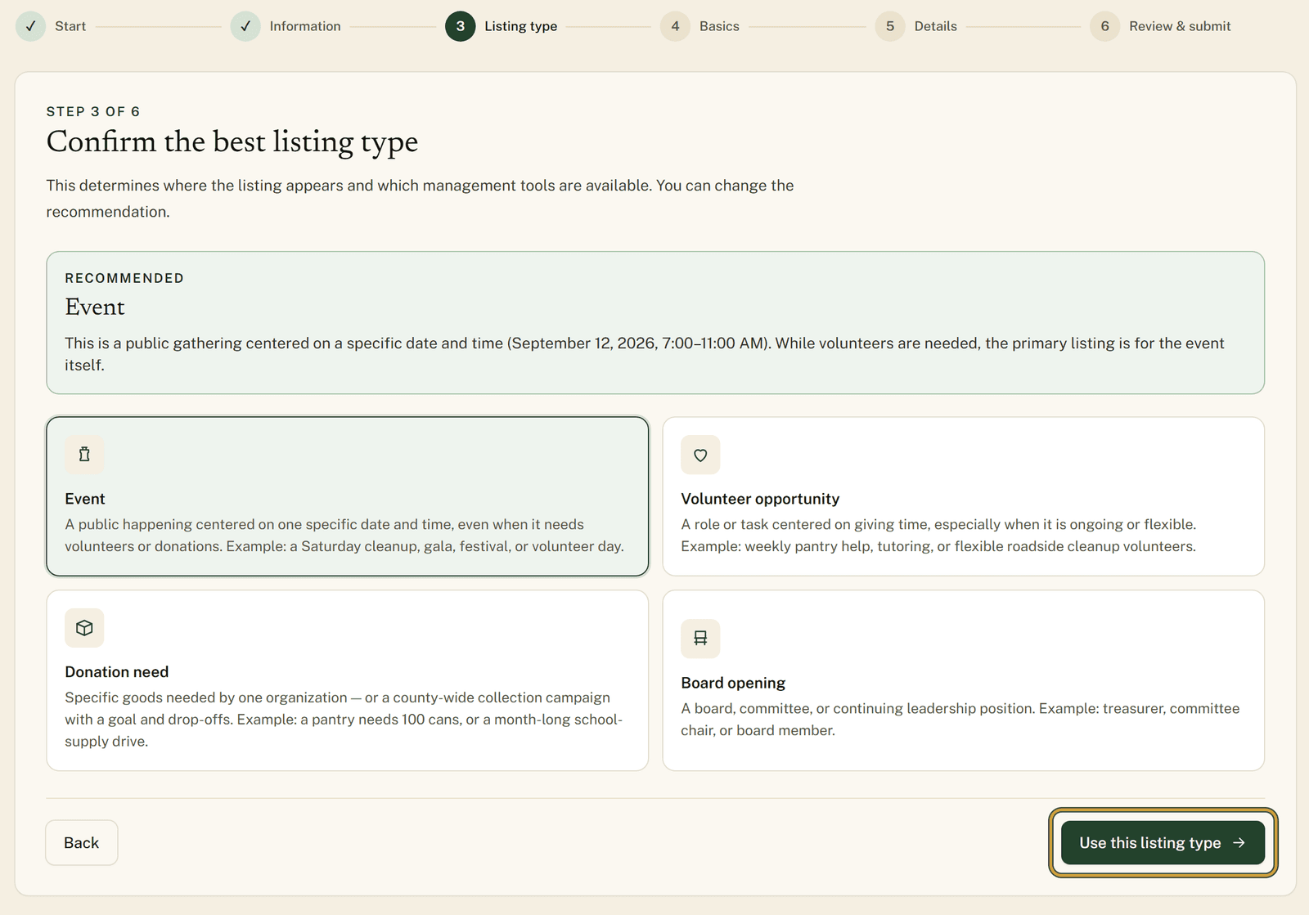Click the Event card description about Saturday cleanup
Image resolution: width=1309 pixels, height=915 pixels.
(x=344, y=536)
